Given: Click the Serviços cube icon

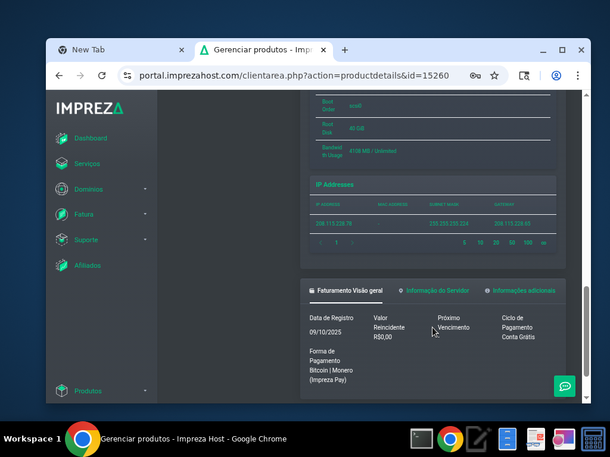Looking at the screenshot, I should (x=61, y=164).
